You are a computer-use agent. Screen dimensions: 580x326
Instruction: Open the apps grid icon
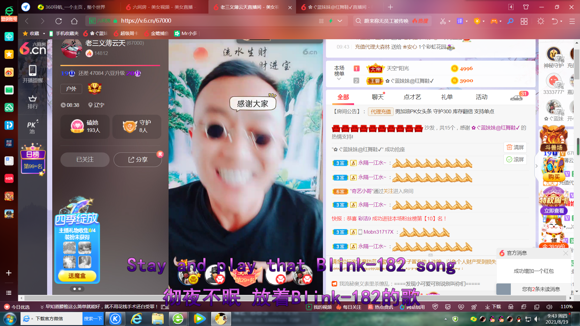click(x=524, y=21)
